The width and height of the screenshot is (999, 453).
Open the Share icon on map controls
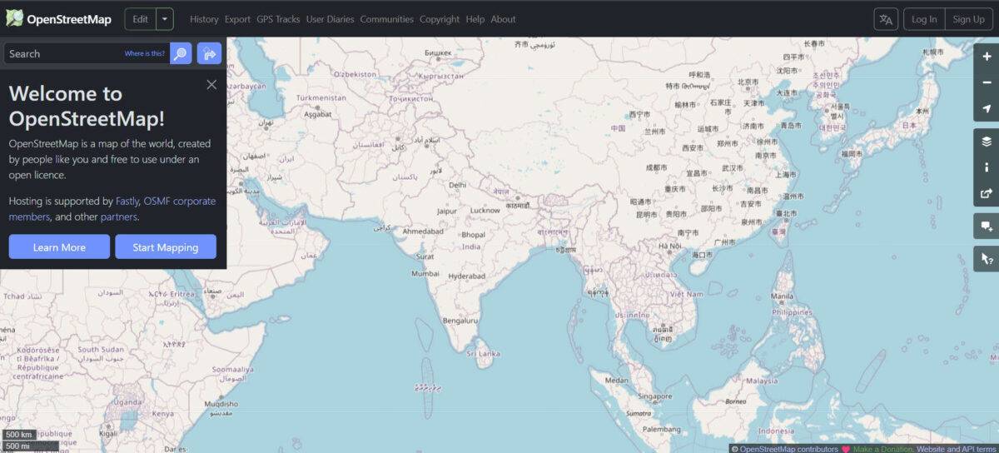(x=987, y=194)
